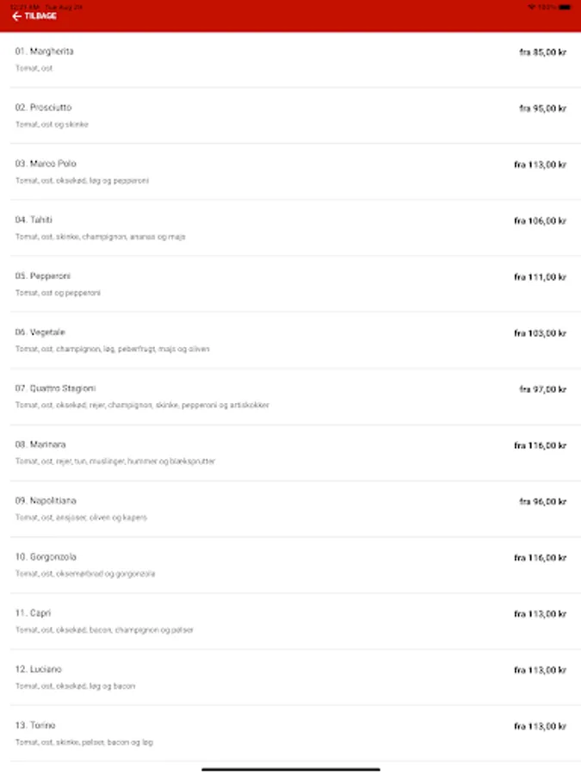Tap the home indicator bar
581x775 pixels.
click(x=291, y=769)
